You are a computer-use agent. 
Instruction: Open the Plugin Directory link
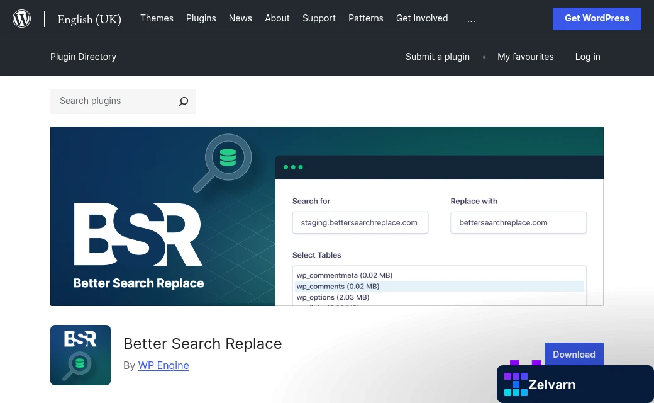click(84, 57)
